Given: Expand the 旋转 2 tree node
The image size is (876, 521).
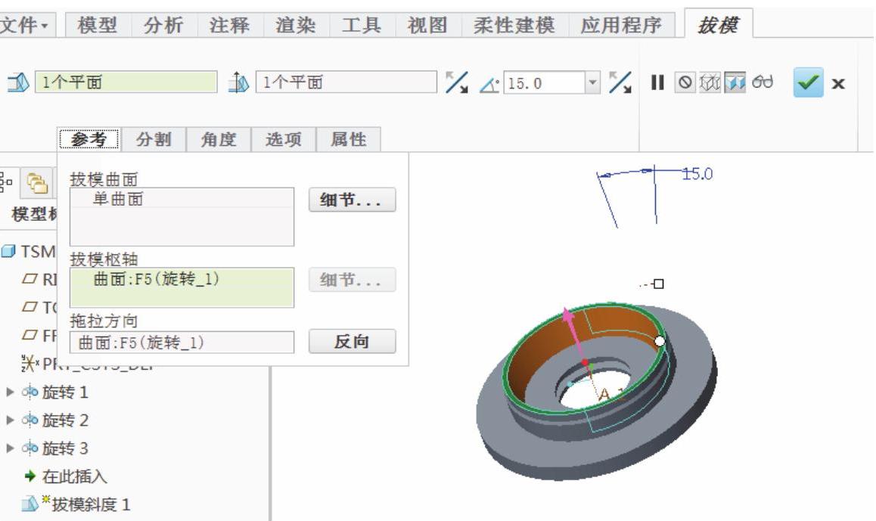Looking at the screenshot, I should point(10,420).
